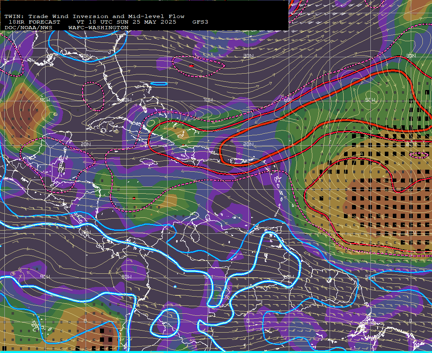Image resolution: width=432 pixels, height=353 pixels.
Task: Click the '90W' label beside the brown Gulf area
Action: (45, 100)
